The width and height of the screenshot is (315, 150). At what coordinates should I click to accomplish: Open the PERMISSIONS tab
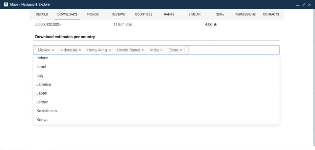pos(245,14)
